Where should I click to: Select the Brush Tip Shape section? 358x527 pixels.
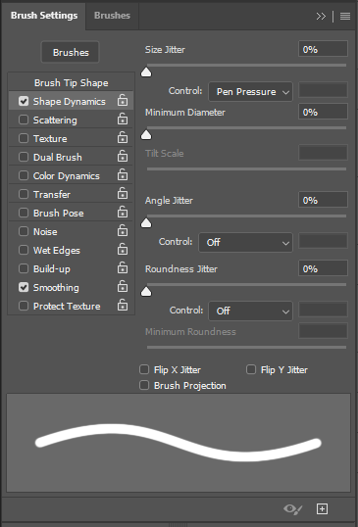point(71,82)
